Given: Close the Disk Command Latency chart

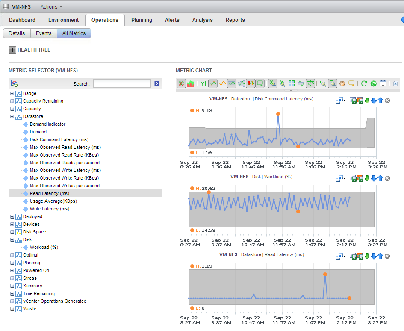Looking at the screenshot, I should 387,100.
